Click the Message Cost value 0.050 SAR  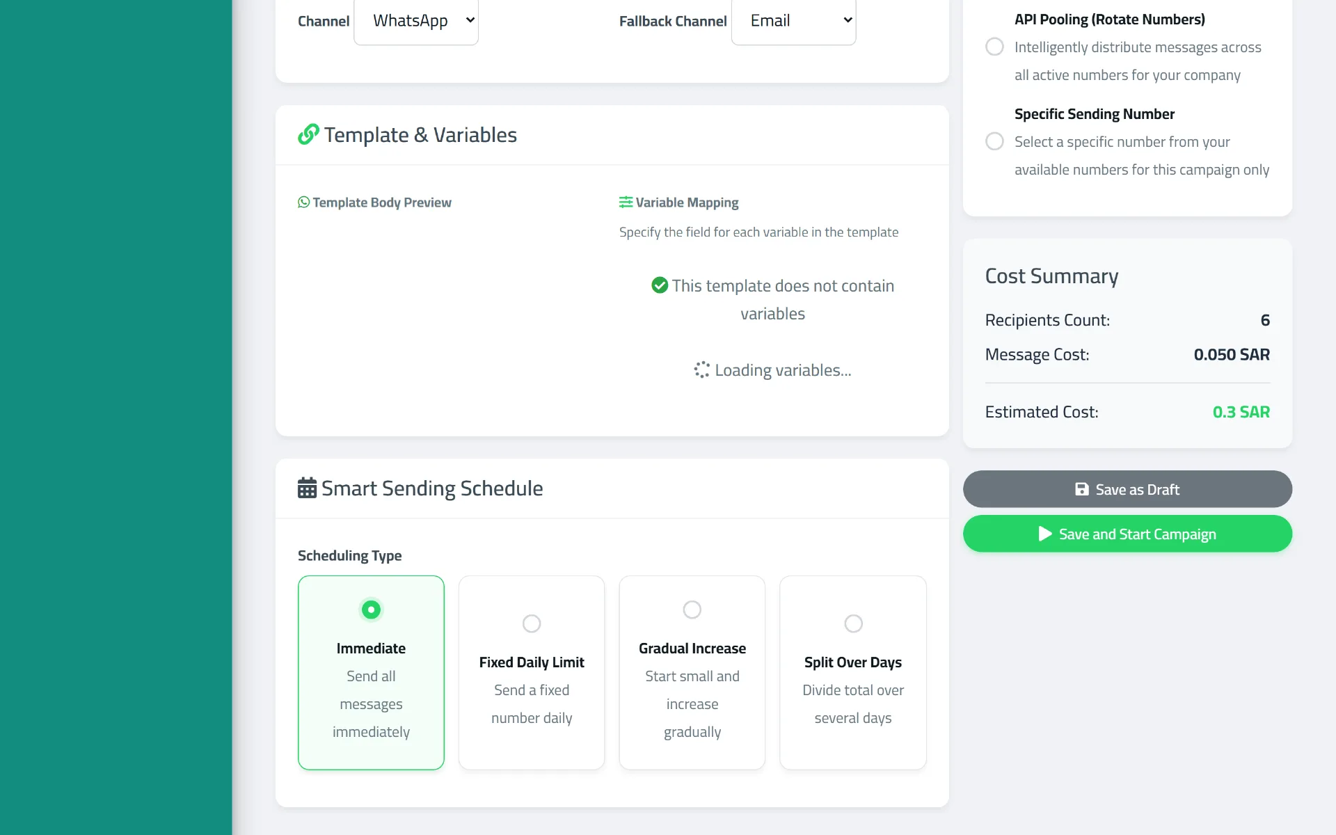pyautogui.click(x=1232, y=354)
